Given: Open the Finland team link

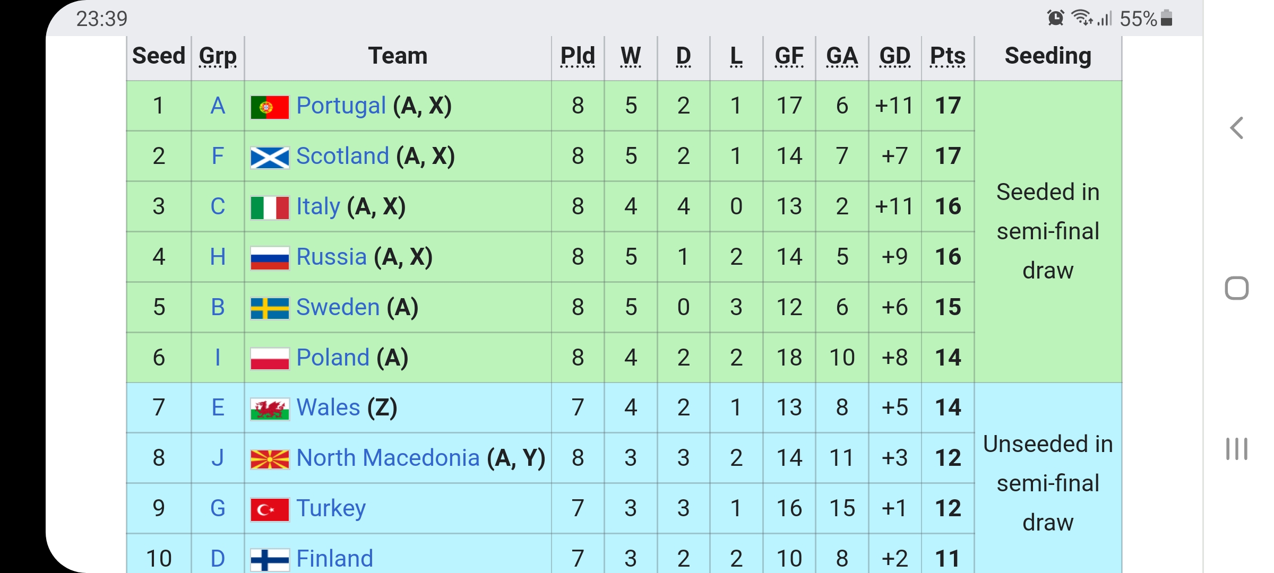Looking at the screenshot, I should pyautogui.click(x=335, y=559).
